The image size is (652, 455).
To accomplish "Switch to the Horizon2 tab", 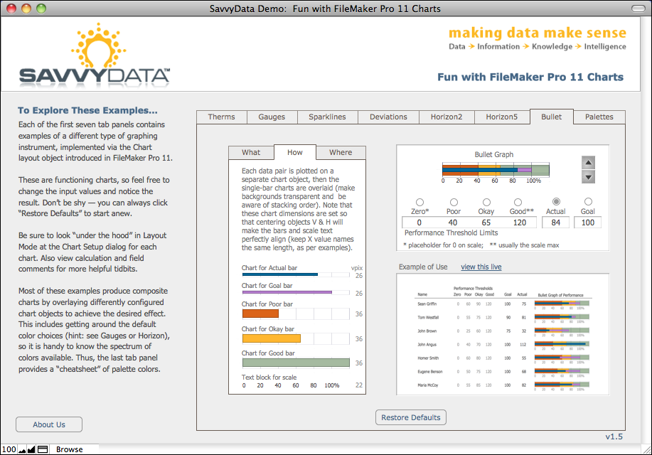I will [447, 117].
